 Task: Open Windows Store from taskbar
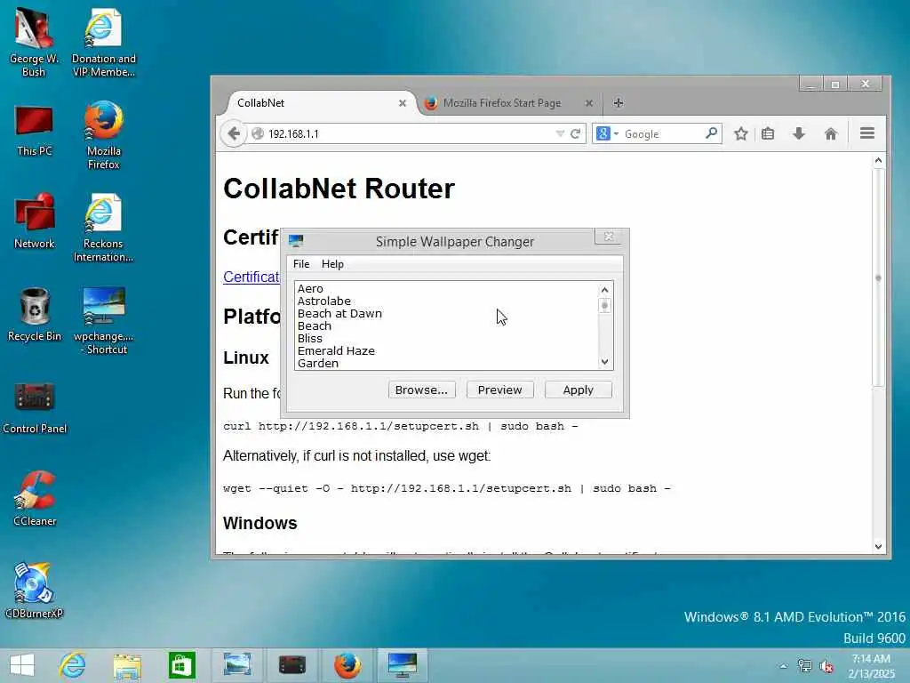pyautogui.click(x=182, y=665)
